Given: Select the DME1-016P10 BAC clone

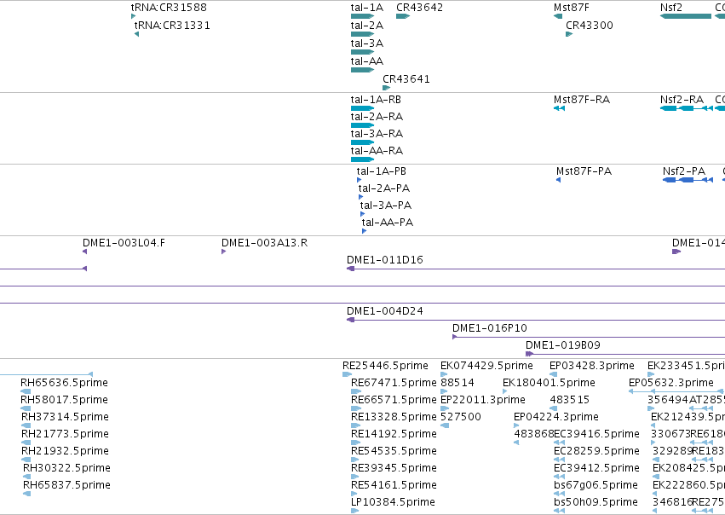Looking at the screenshot, I should pyautogui.click(x=589, y=338).
